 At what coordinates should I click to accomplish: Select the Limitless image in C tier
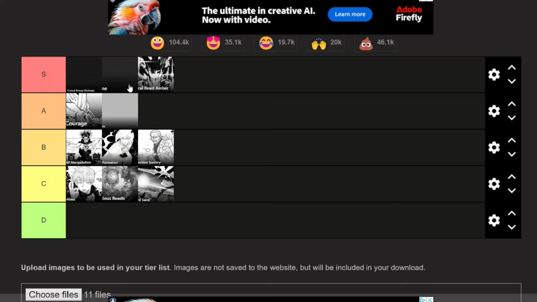[x=84, y=184]
